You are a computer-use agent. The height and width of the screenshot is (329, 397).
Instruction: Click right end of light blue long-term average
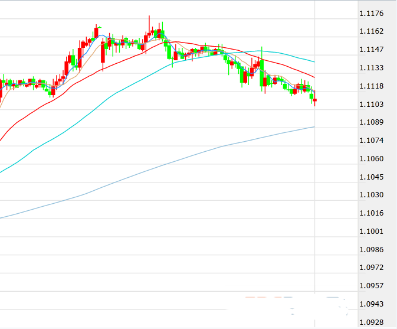[313, 127]
